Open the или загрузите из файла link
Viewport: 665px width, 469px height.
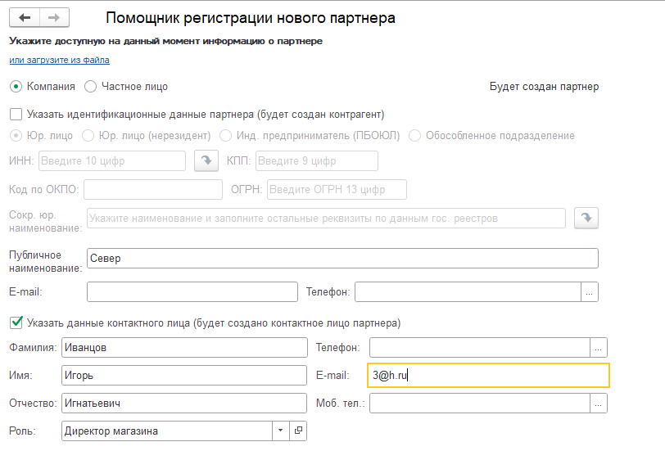(x=59, y=60)
